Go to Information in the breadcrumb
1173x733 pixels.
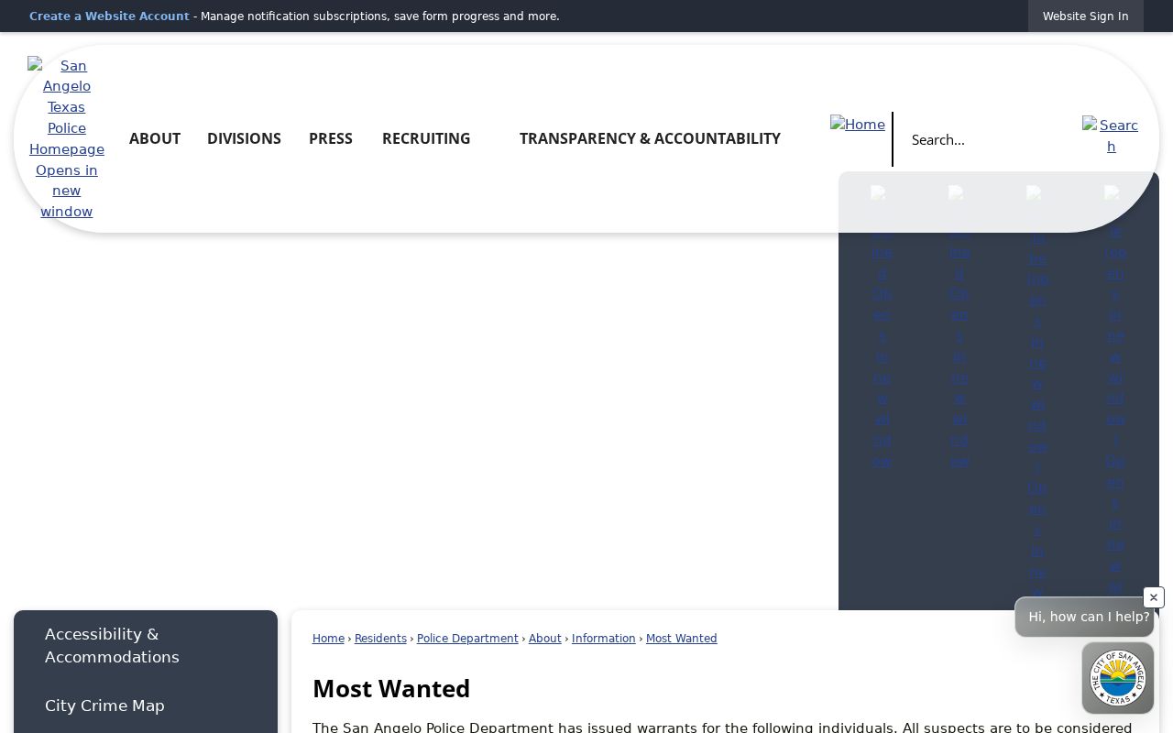603,639
